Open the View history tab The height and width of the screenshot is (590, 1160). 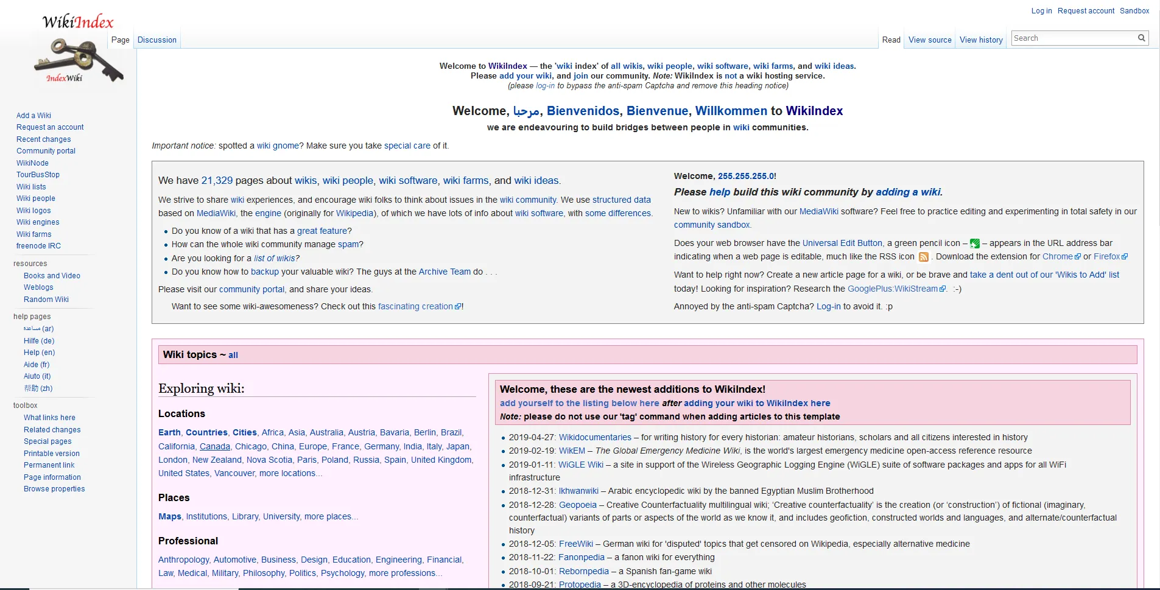point(980,40)
